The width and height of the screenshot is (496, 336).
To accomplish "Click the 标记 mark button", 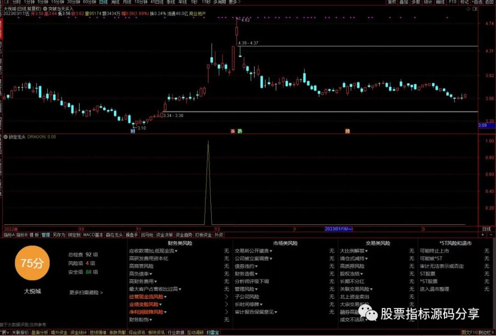I will point(464,2).
